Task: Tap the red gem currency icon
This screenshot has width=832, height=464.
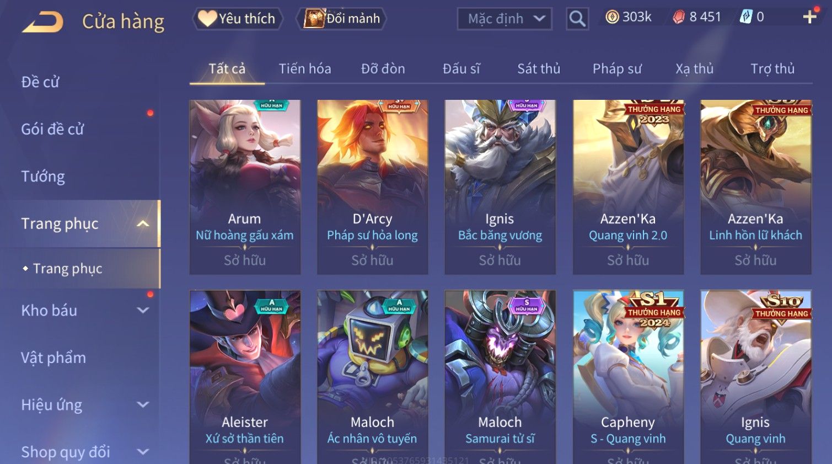Action: tap(679, 17)
